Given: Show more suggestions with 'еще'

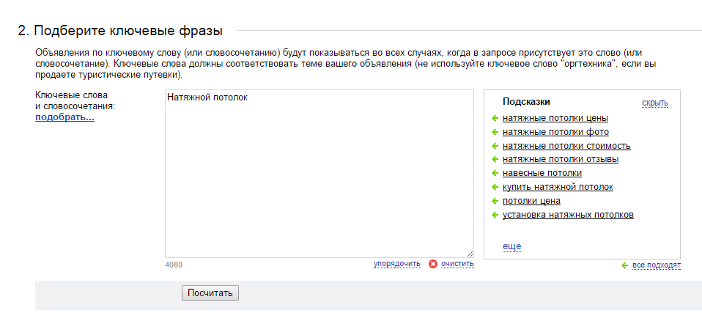Looking at the screenshot, I should point(511,246).
